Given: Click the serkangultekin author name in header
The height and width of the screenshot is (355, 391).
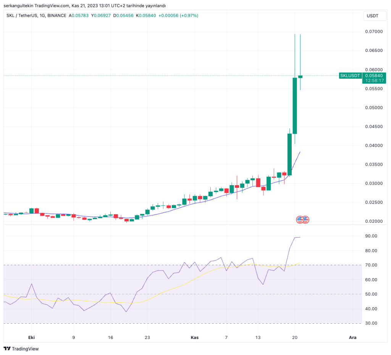Looking at the screenshot, I should pos(18,6).
